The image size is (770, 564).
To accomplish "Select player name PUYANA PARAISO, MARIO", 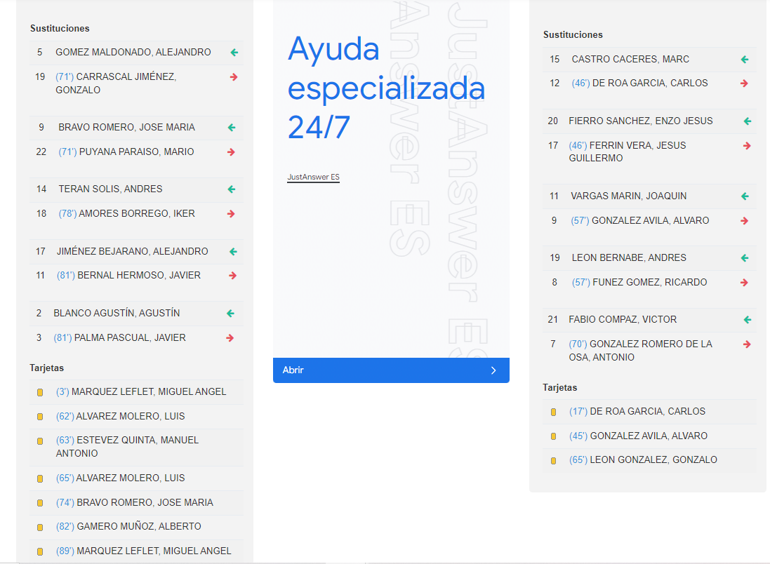I will pos(136,152).
